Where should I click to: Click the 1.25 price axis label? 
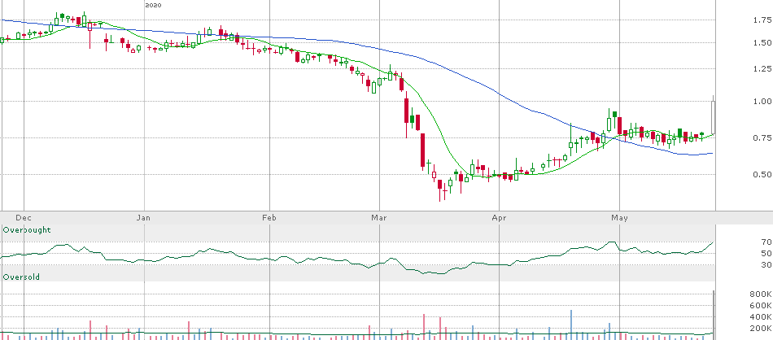(762, 68)
